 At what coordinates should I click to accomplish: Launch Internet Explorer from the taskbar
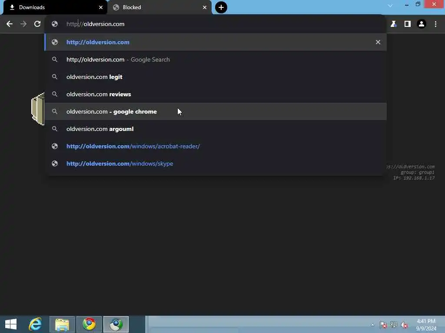pyautogui.click(x=35, y=324)
